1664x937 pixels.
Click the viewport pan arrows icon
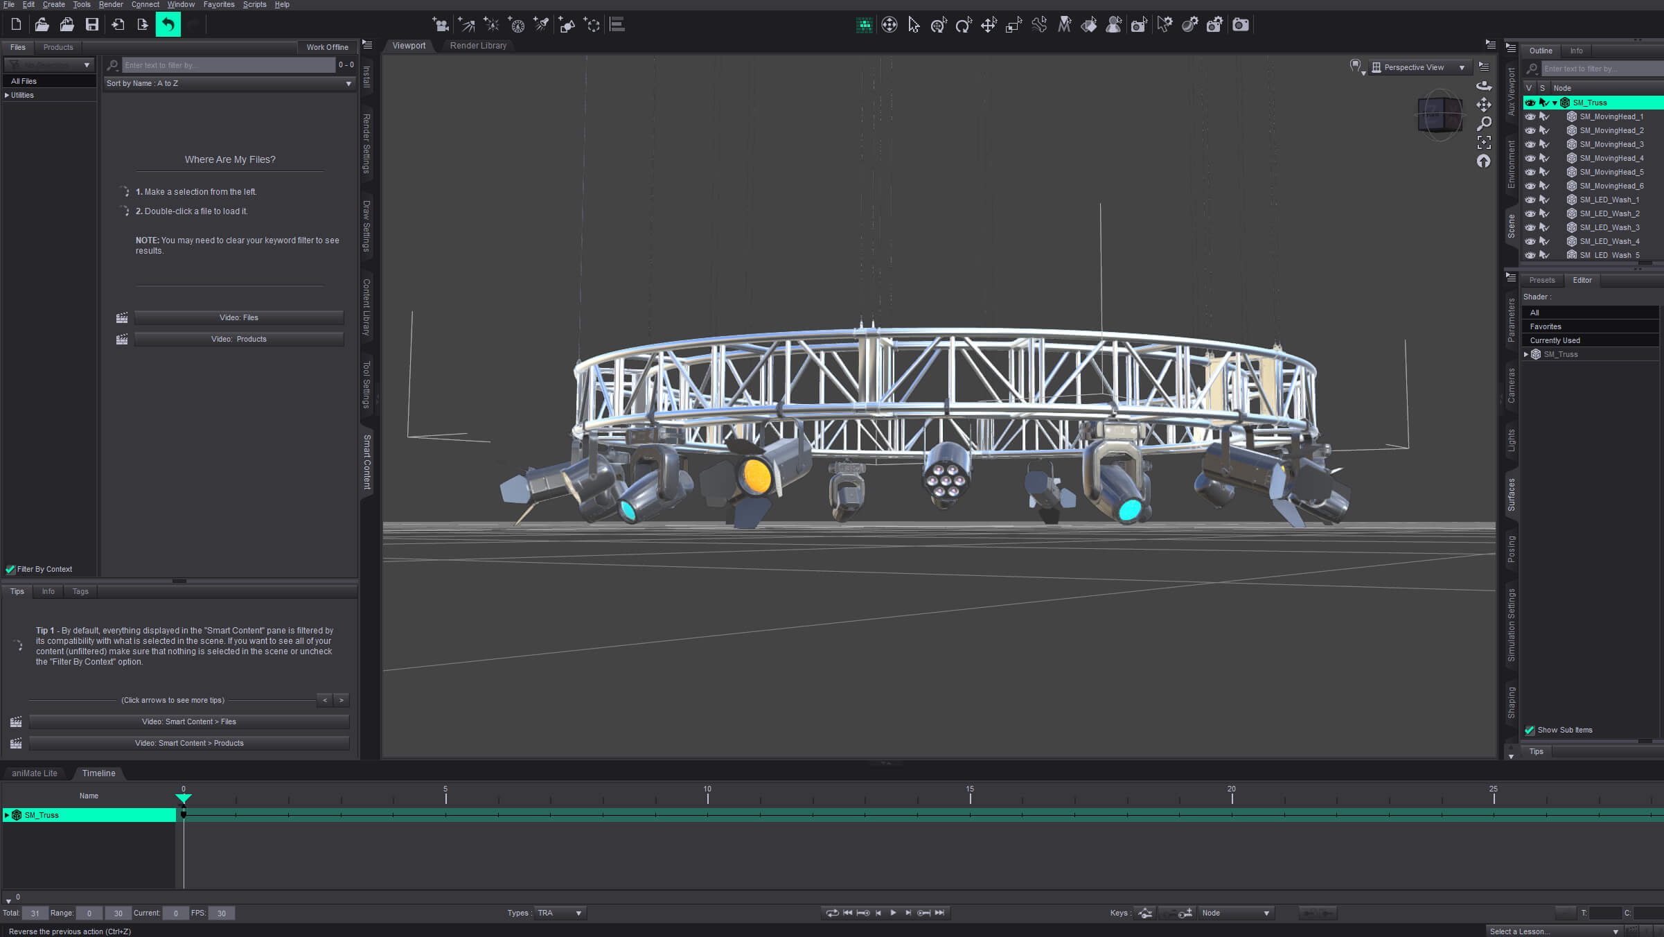click(1483, 105)
